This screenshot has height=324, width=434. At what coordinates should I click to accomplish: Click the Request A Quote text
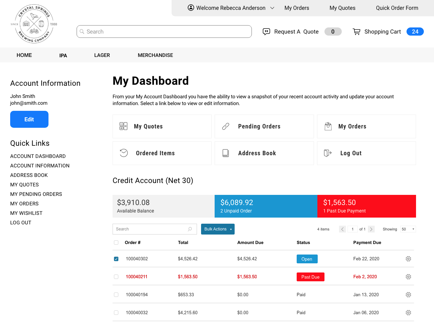pos(296,32)
